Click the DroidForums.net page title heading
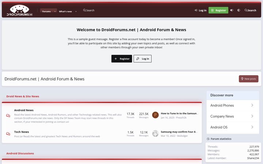The height and width of the screenshot is (164, 263). tap(45, 79)
